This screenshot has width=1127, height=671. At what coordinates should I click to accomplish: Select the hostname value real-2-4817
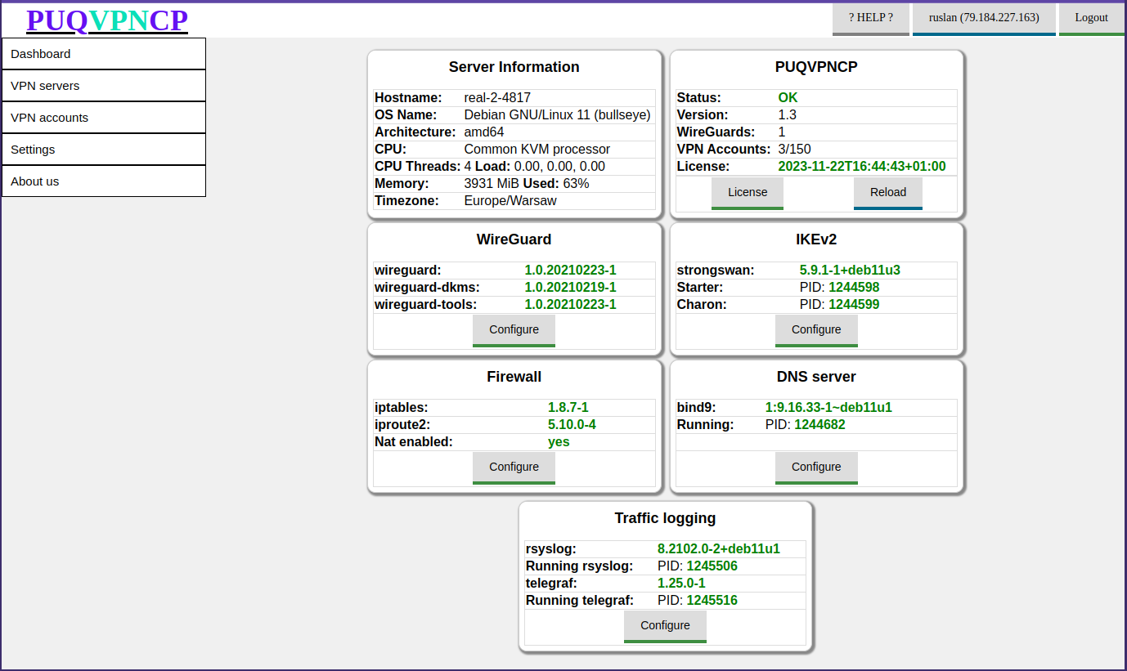click(497, 98)
